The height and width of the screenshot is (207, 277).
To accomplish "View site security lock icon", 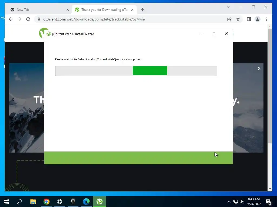I will tap(39, 19).
